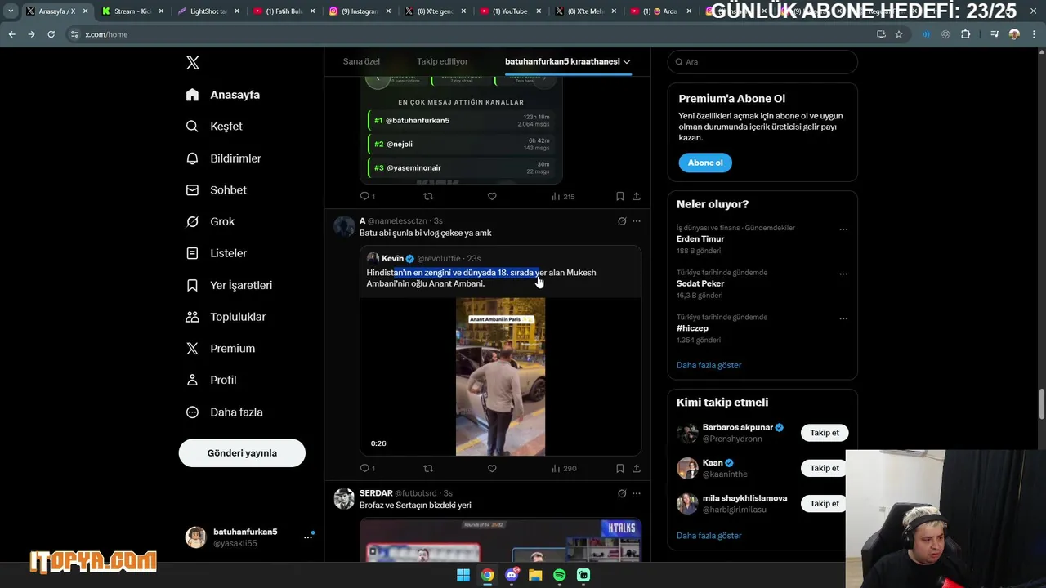Screen dimensions: 1046x588
Task: Open the Erden Timur trend
Action: pyautogui.click(x=700, y=239)
